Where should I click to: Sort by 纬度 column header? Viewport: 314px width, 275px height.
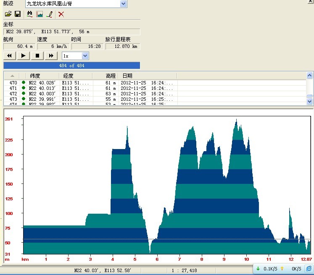point(42,76)
